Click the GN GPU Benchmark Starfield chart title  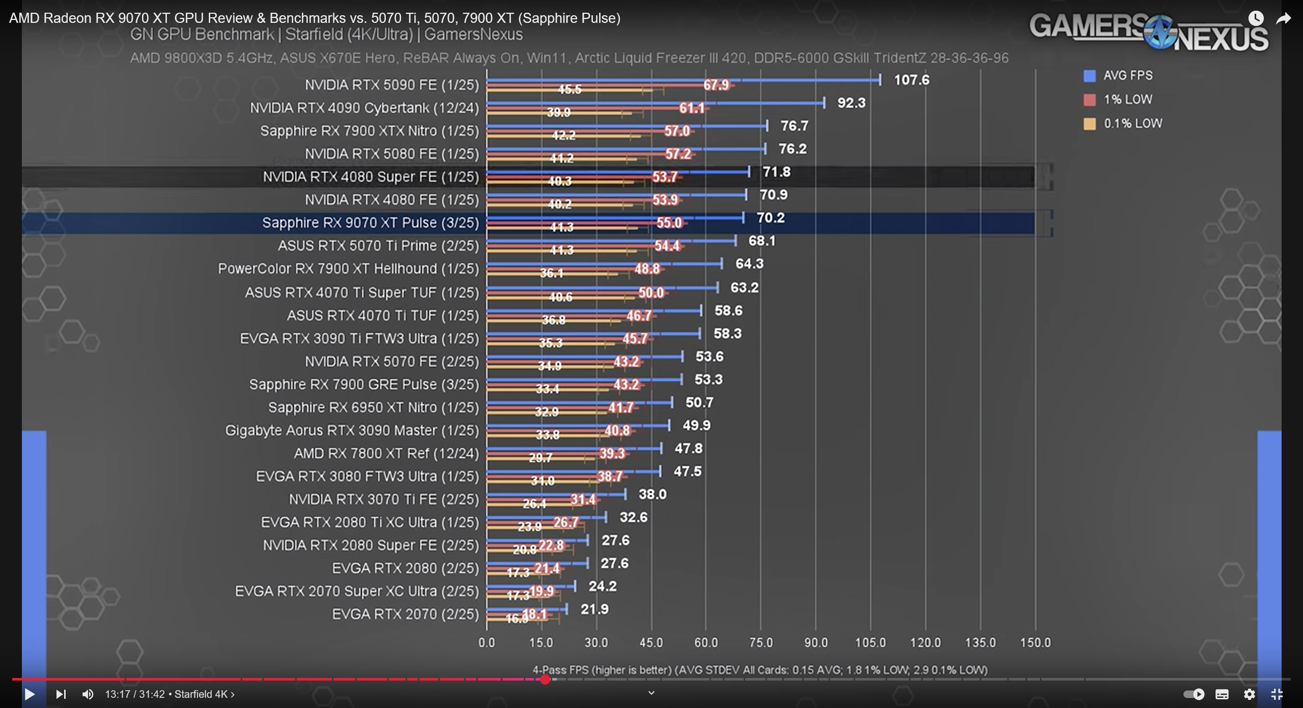[x=326, y=35]
